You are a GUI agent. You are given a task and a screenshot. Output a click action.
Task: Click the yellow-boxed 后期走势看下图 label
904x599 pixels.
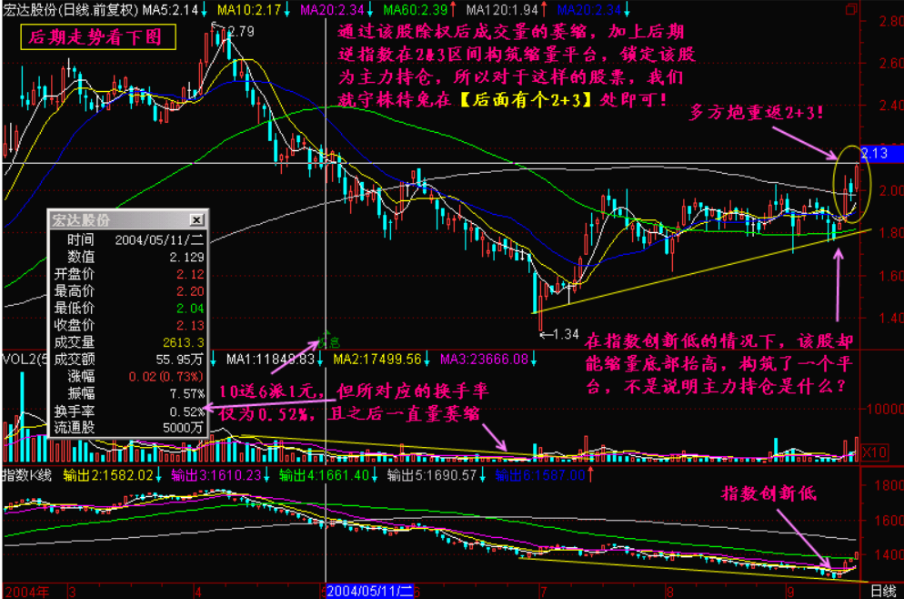tap(94, 37)
